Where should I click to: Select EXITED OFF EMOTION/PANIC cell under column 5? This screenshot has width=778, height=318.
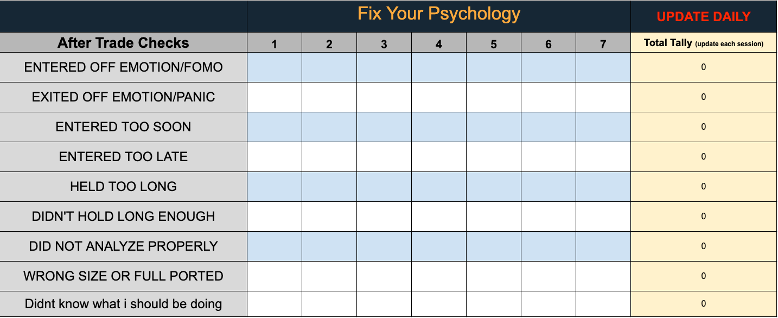493,98
